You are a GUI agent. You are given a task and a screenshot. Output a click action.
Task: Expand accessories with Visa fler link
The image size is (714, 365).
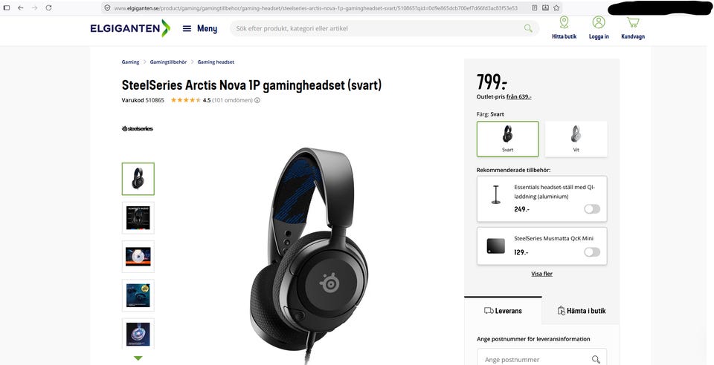click(x=542, y=274)
